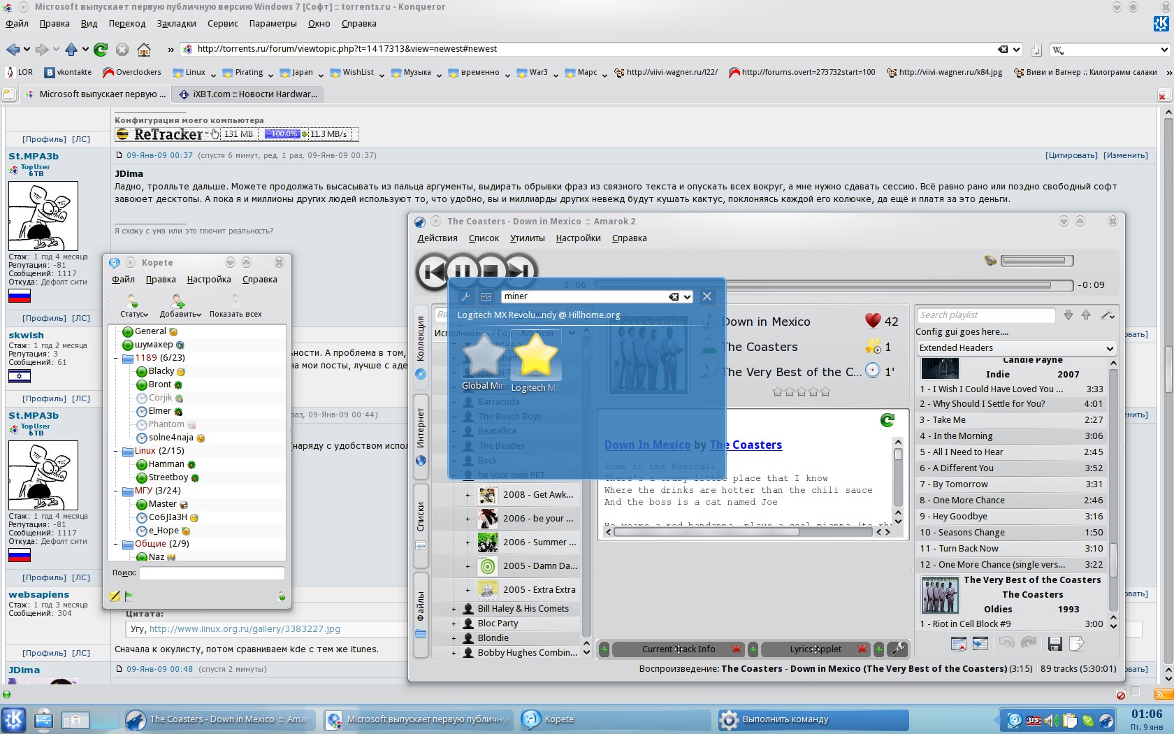The height and width of the screenshot is (734, 1174).
Task: Switch to the Интернет sidebar tab
Action: tap(421, 436)
